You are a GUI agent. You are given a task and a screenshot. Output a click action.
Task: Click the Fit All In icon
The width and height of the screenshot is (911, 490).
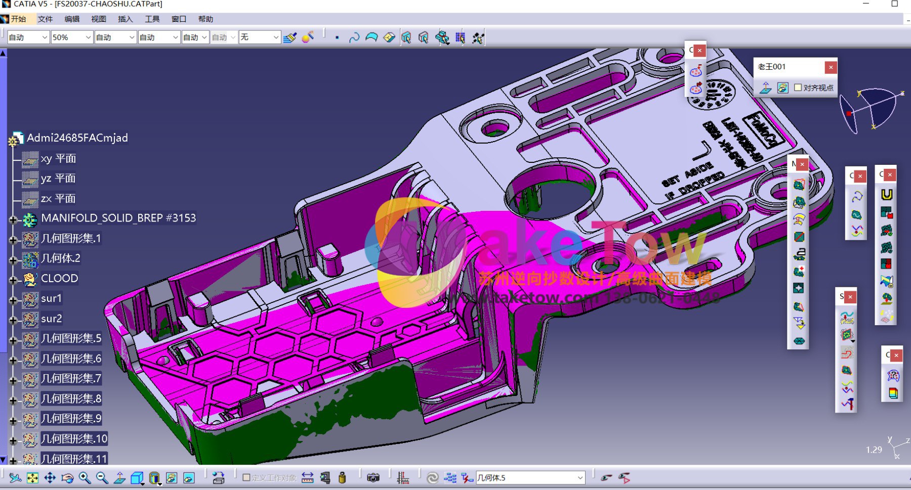point(32,478)
